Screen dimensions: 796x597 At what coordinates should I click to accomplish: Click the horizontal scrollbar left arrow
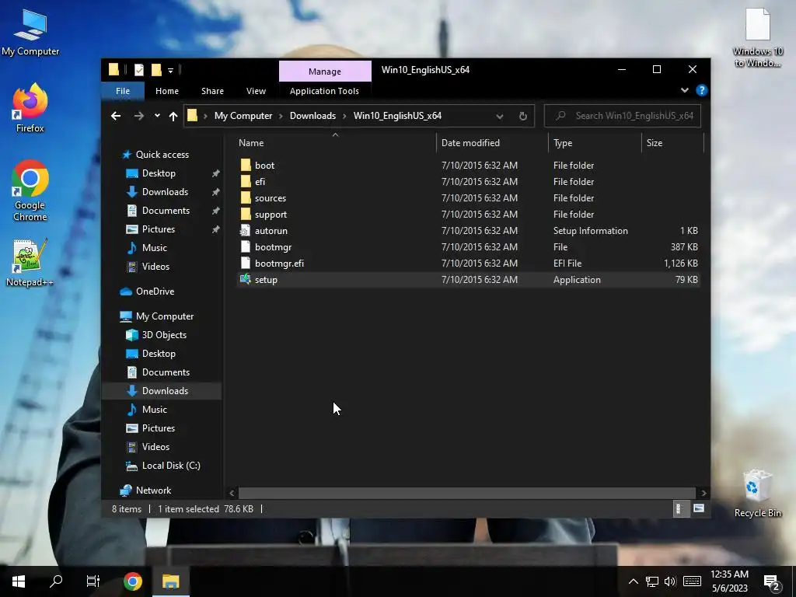click(x=232, y=493)
